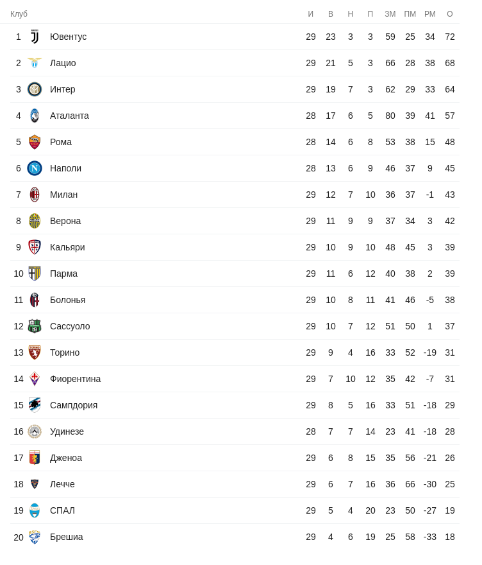Open the Болонья team link
The image size is (482, 565).
[67, 300]
